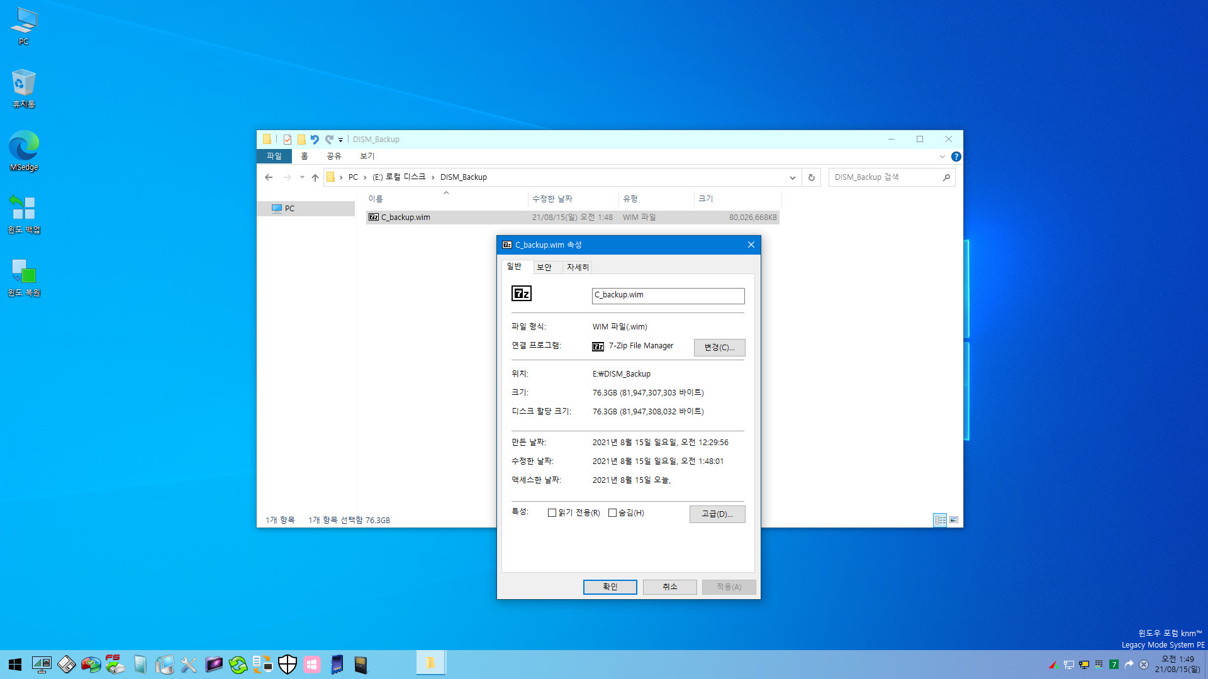Click the network computer tray icon
This screenshot has width=1208, height=679.
click(1068, 665)
